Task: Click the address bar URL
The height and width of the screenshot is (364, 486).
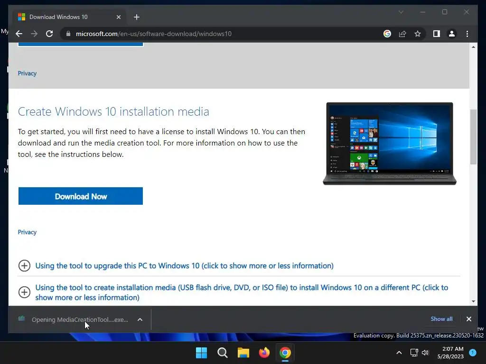Action: click(x=153, y=34)
